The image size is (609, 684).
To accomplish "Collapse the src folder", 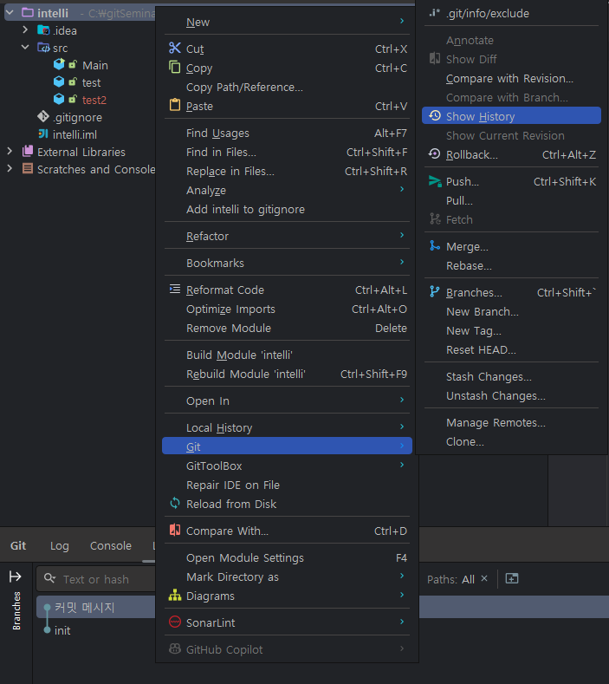I will coord(25,47).
